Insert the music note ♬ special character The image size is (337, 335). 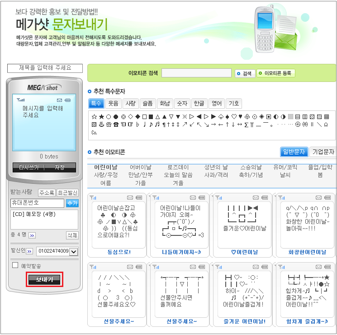(x=157, y=124)
